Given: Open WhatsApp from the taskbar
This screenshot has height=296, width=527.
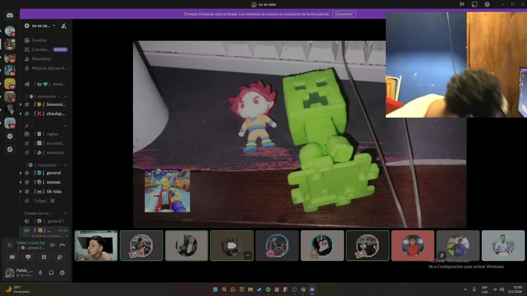Looking at the screenshot, I should pos(233,289).
